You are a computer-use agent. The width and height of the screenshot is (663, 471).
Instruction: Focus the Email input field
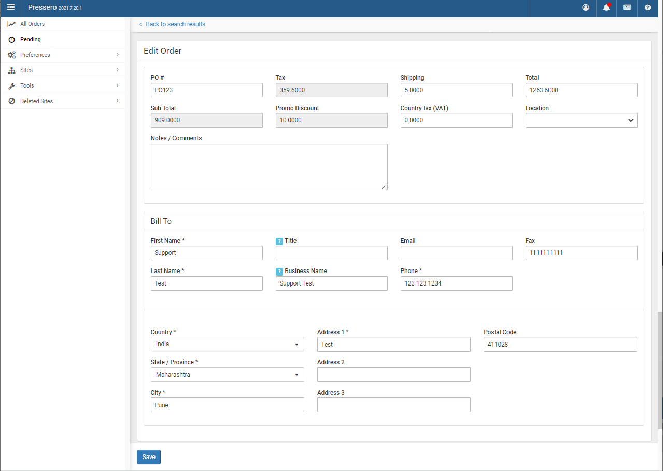(x=456, y=253)
